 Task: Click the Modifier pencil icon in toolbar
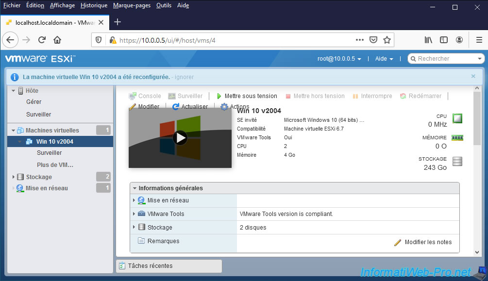coord(133,107)
